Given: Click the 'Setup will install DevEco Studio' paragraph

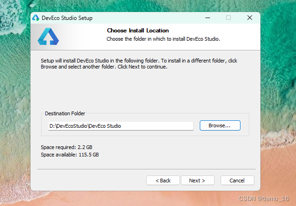Looking at the screenshot, I should click(x=139, y=64).
